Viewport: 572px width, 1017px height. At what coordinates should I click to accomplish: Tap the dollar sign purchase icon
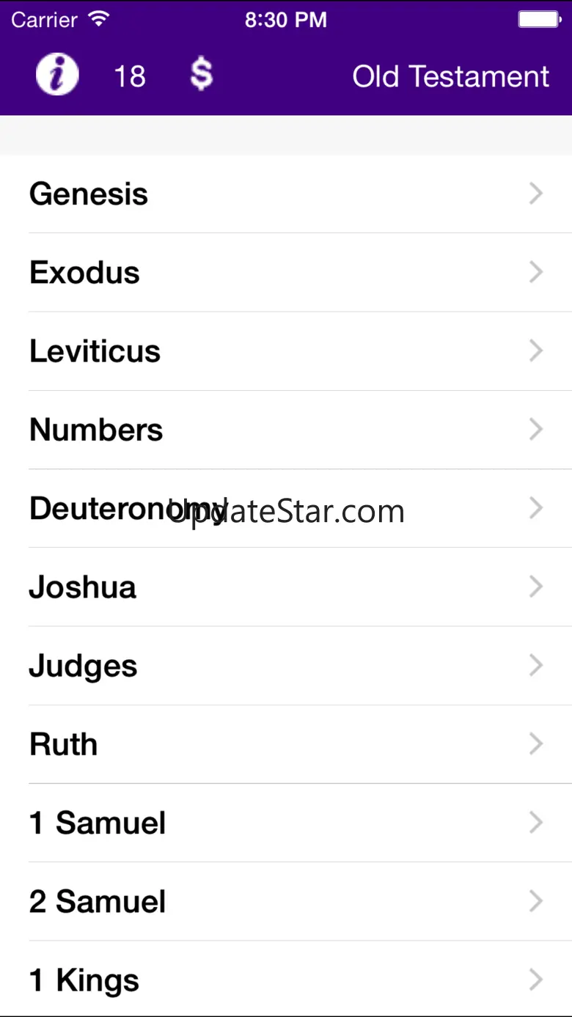pyautogui.click(x=201, y=75)
